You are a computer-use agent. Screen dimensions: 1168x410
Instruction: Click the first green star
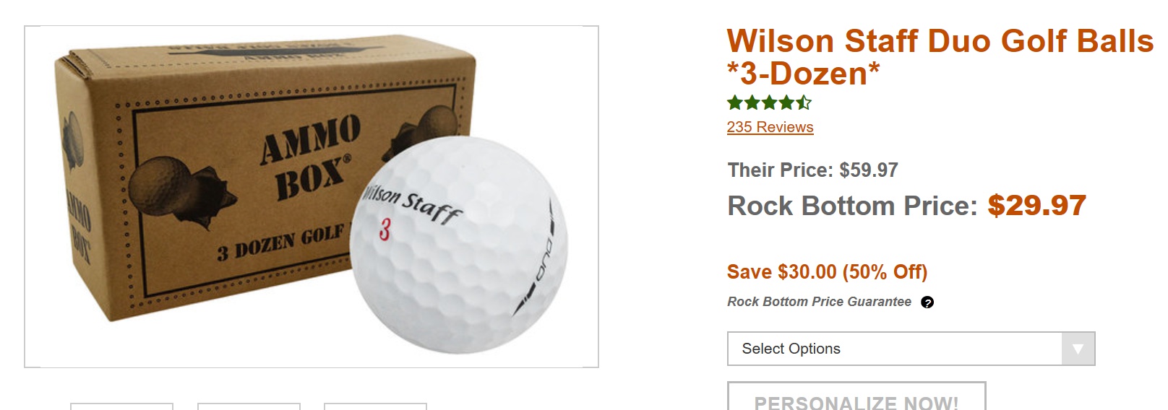[735, 102]
